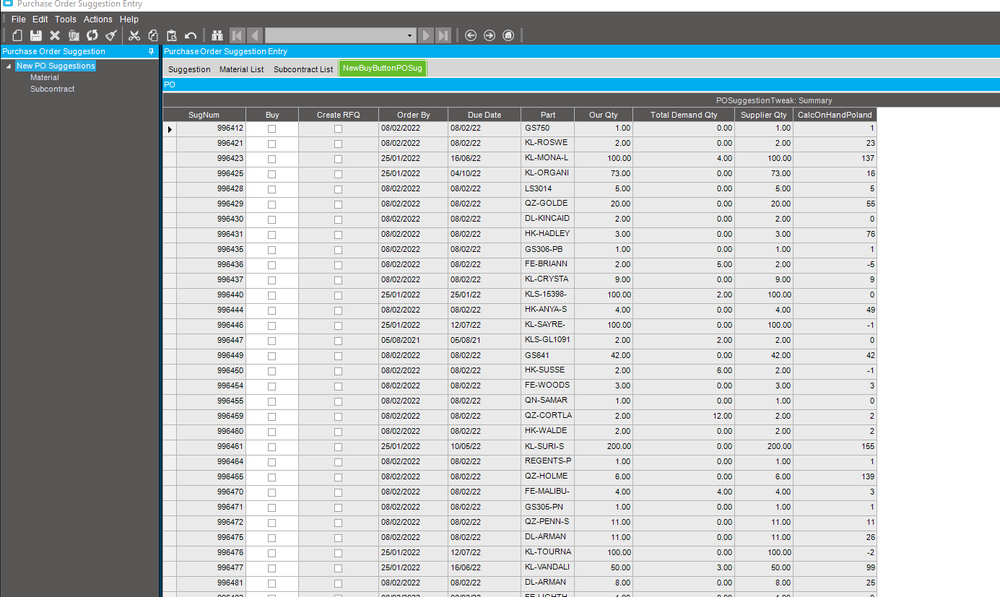The width and height of the screenshot is (1000, 597).
Task: Check Buy for suggestion 996461
Action: [271, 447]
